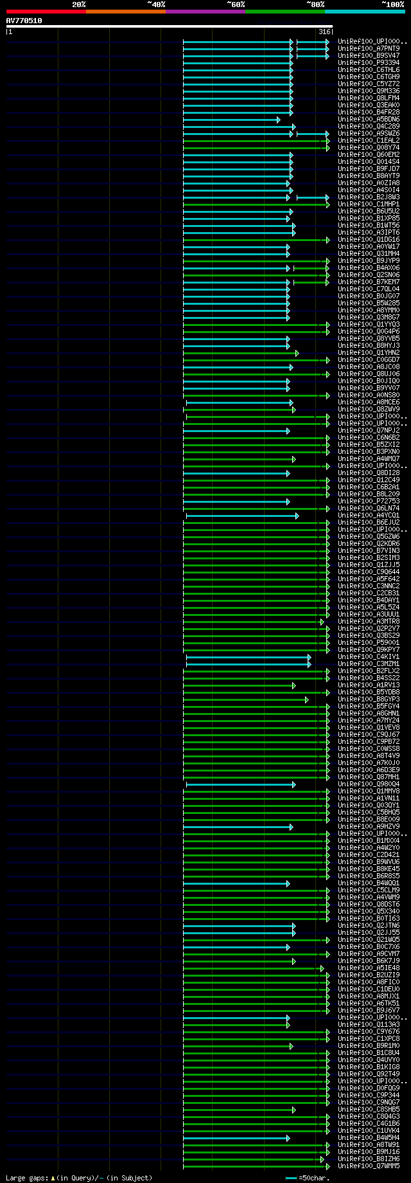
Task: Select label UniRef100_C1EAL2
Action: [369, 141]
